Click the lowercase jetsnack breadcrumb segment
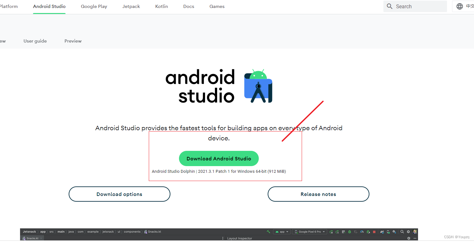The image size is (474, 242). 108,232
